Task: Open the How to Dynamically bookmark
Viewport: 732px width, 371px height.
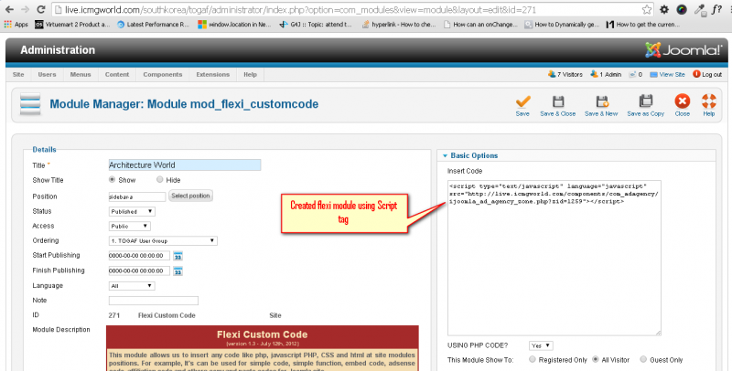Action: coord(562,25)
